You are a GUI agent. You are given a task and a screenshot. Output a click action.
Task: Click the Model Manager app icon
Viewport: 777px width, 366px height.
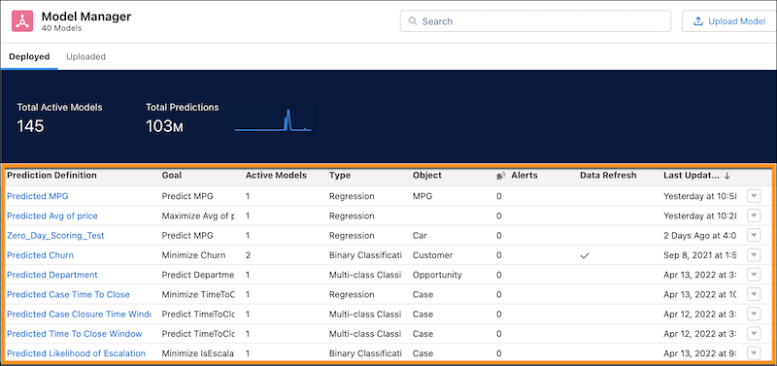22,21
